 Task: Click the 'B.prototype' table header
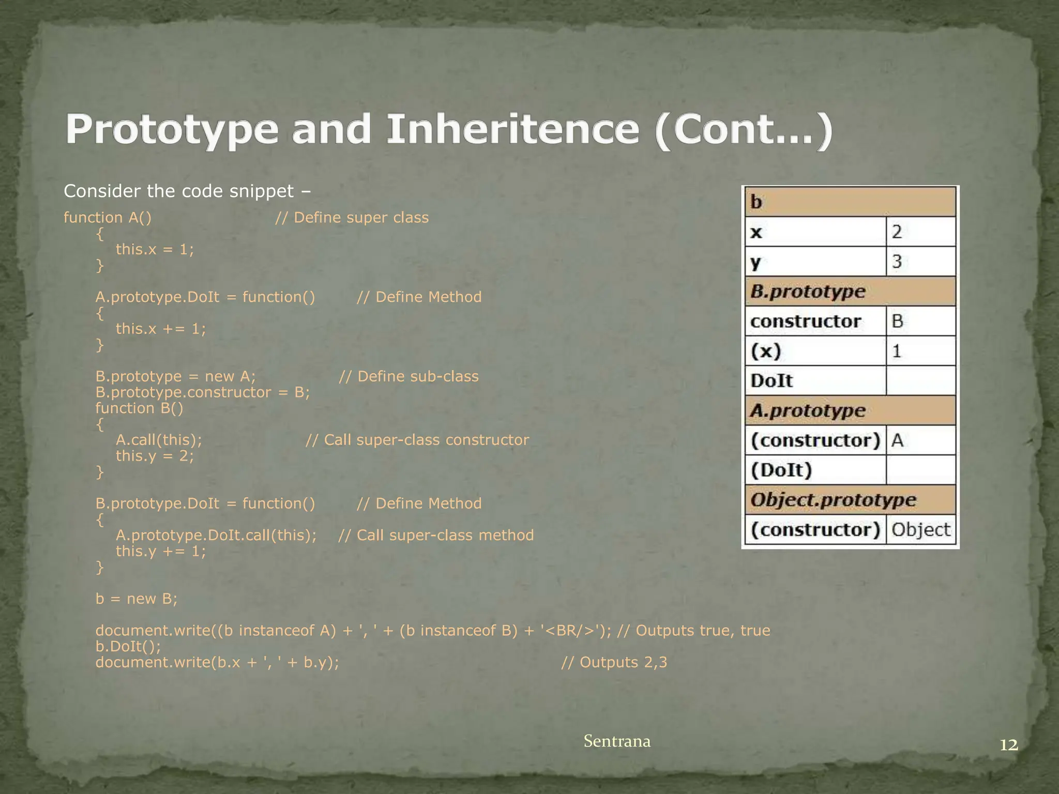[850, 292]
